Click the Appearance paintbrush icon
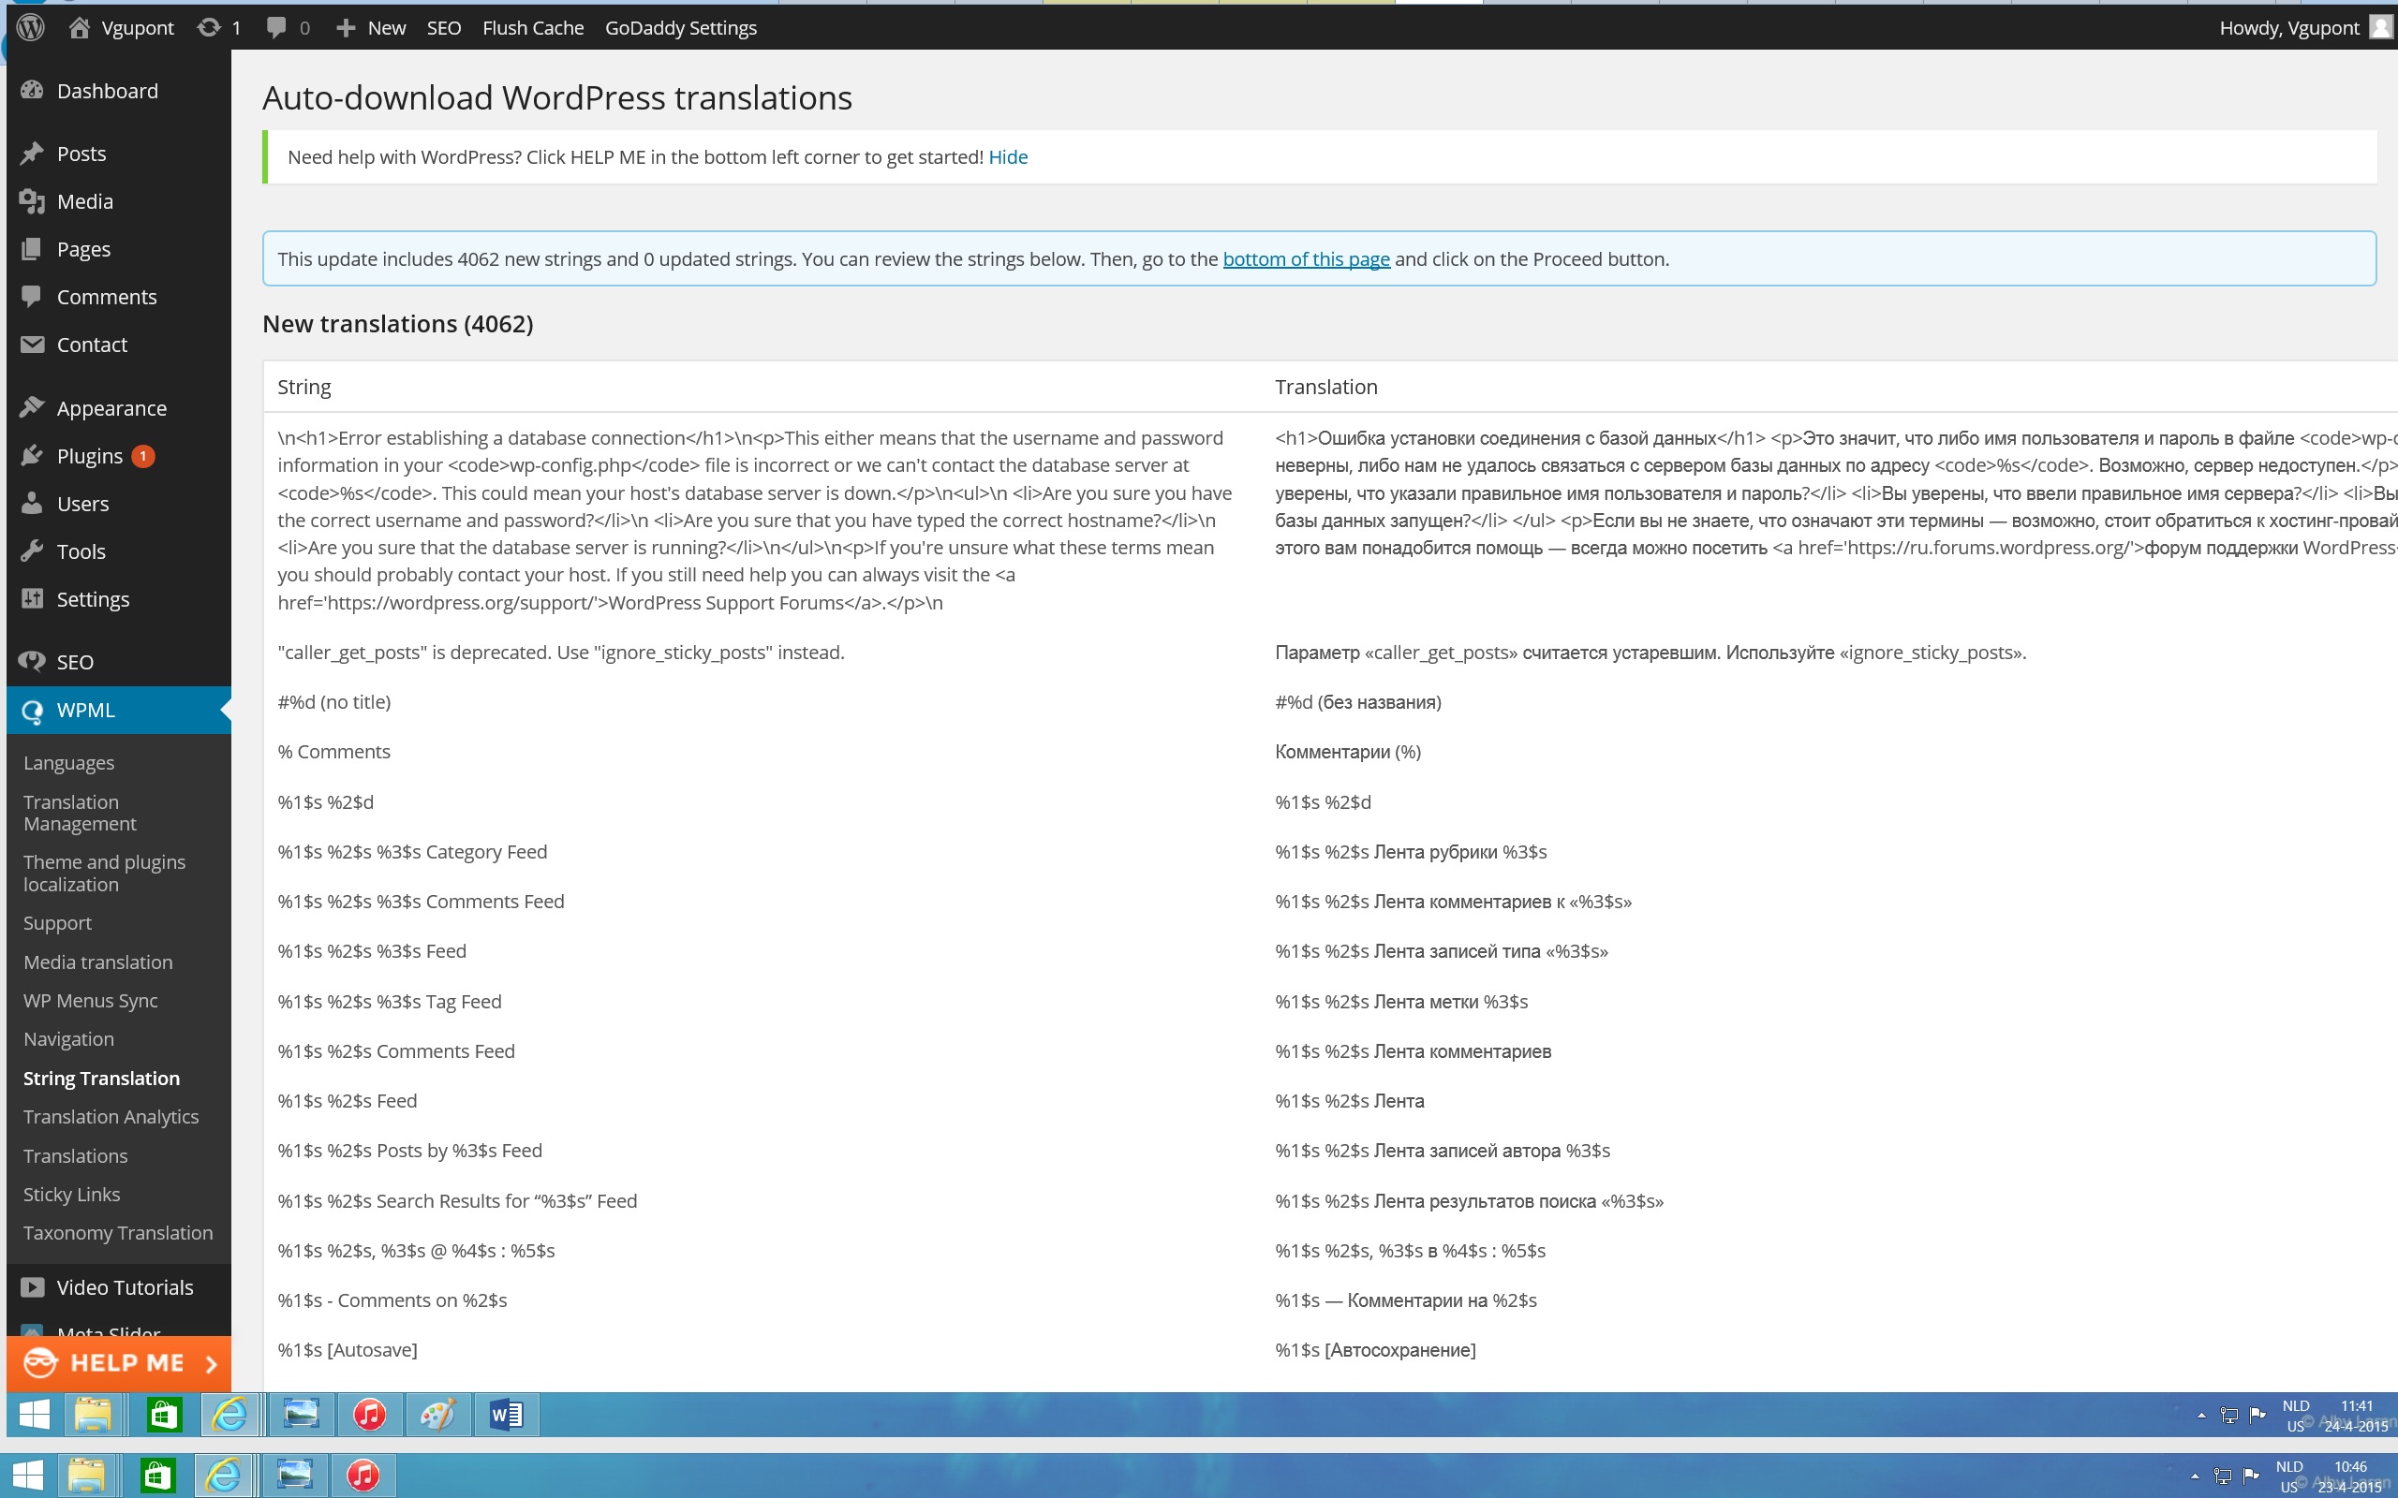 click(x=32, y=408)
